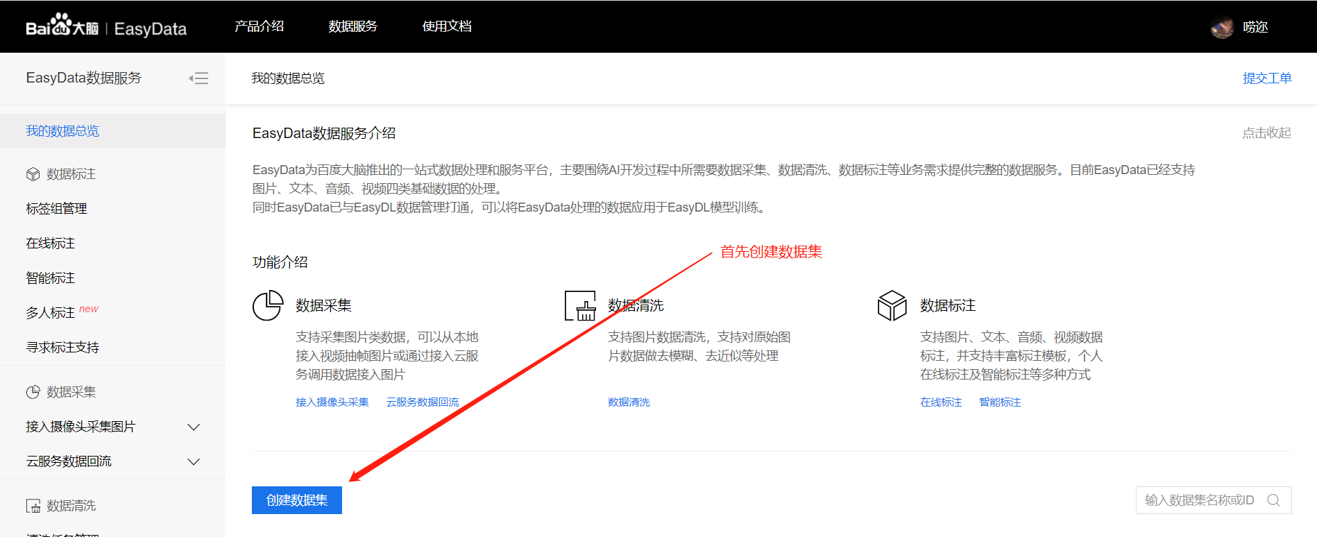Click the 提交工单 link
This screenshot has height=537, width=1317.
click(x=1267, y=78)
